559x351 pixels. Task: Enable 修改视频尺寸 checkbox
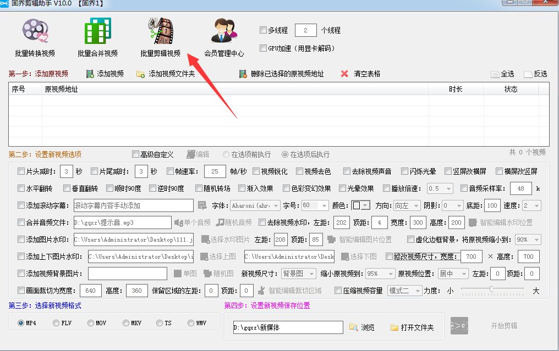(390, 257)
